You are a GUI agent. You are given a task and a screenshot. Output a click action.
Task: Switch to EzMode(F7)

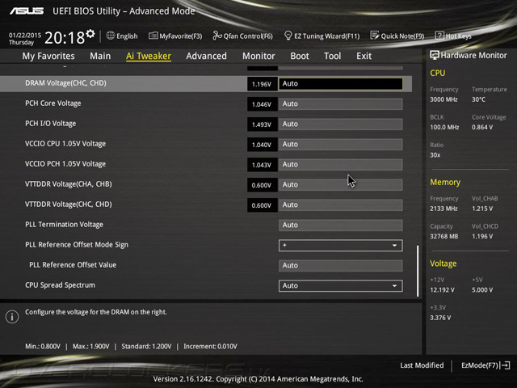click(485, 365)
